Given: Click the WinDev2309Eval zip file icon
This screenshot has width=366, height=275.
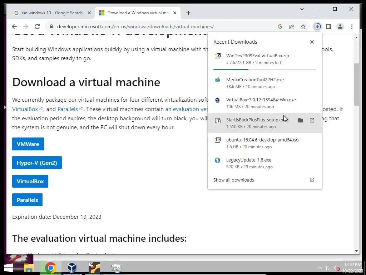Looking at the screenshot, I should point(218,56).
